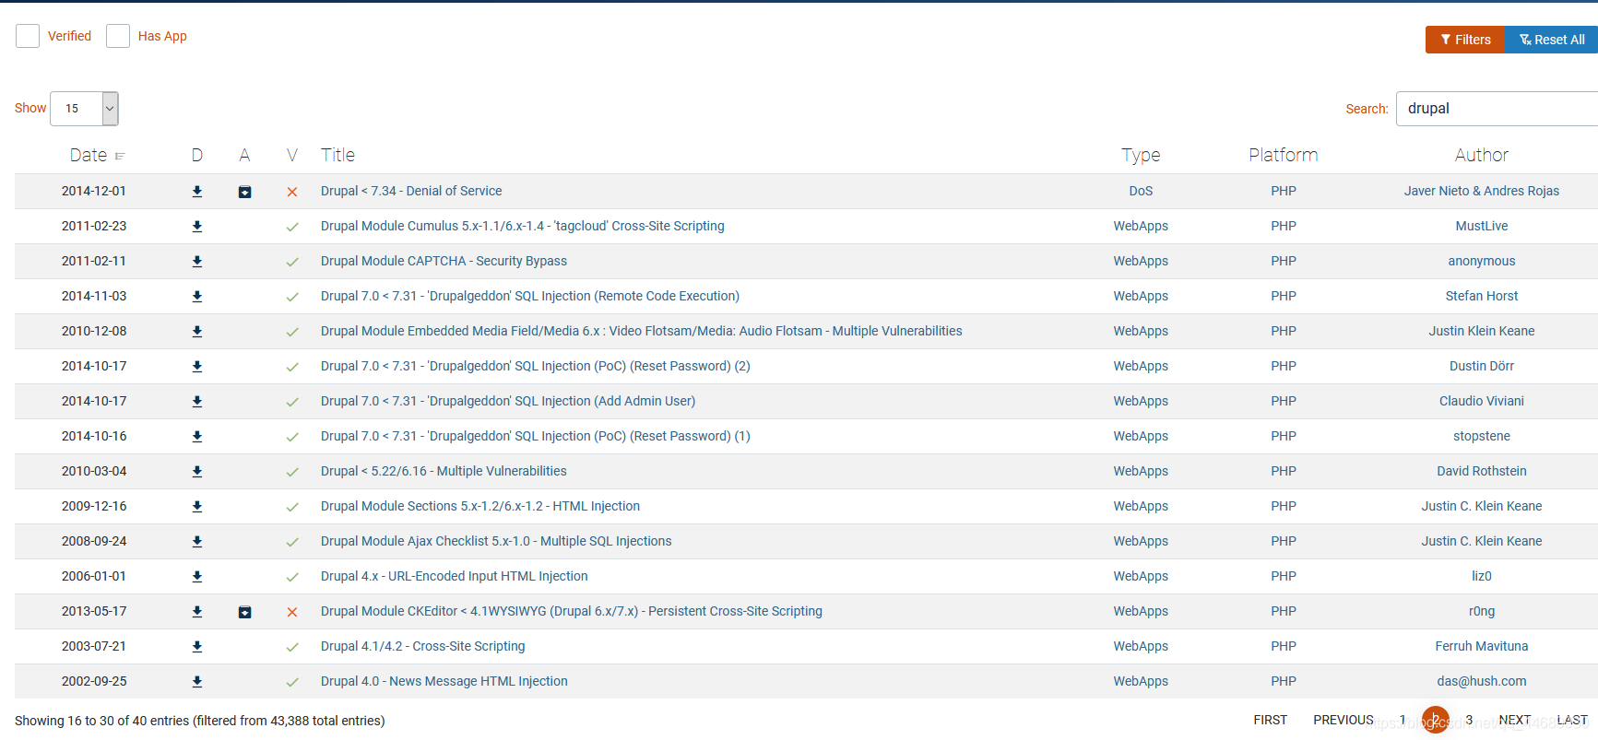This screenshot has height=740, width=1598.
Task: Sort the table by Title column
Action: (337, 155)
